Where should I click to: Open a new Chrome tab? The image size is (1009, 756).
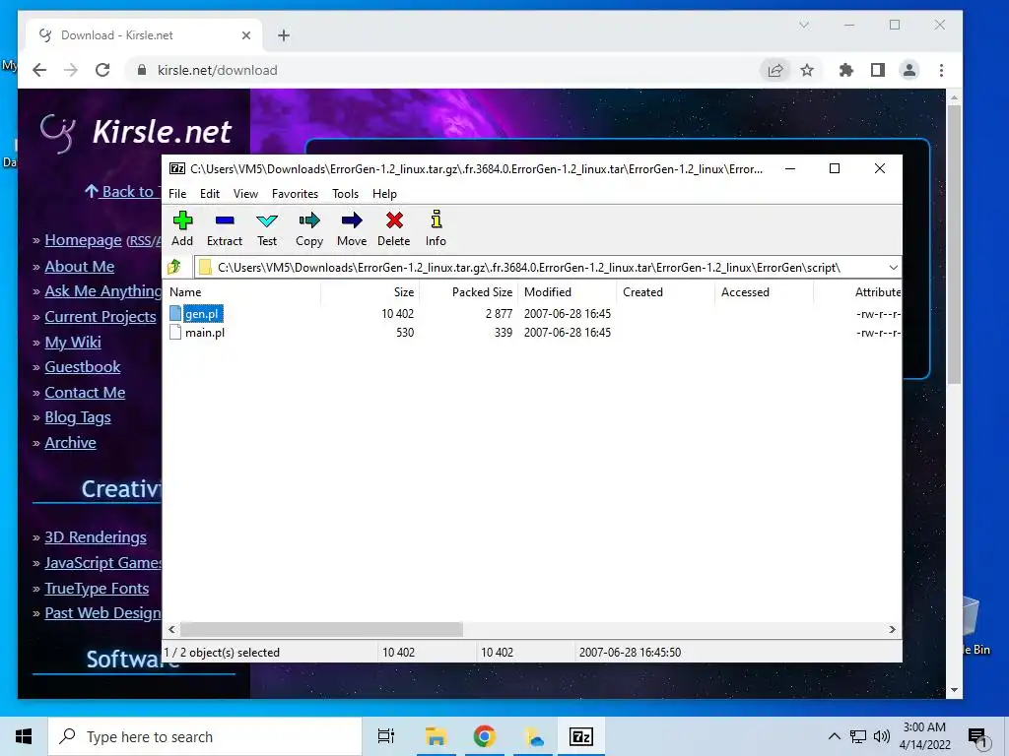[x=284, y=35]
